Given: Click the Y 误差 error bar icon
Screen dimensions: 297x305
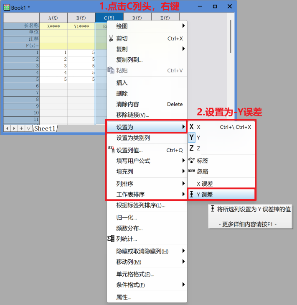Looking at the screenshot, I should pyautogui.click(x=191, y=194).
